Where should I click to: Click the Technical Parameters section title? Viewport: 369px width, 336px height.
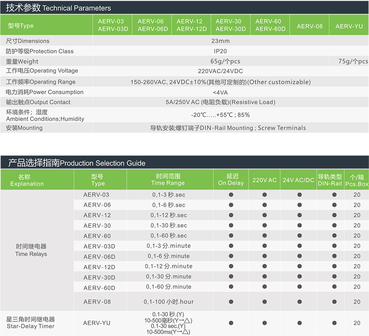tap(58, 8)
